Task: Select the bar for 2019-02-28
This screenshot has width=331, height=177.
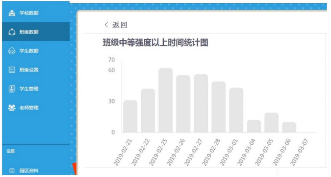Action: coord(219,107)
